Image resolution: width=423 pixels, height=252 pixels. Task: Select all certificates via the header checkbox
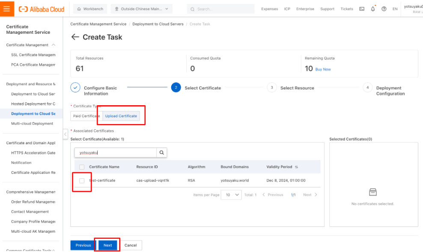pyautogui.click(x=81, y=167)
